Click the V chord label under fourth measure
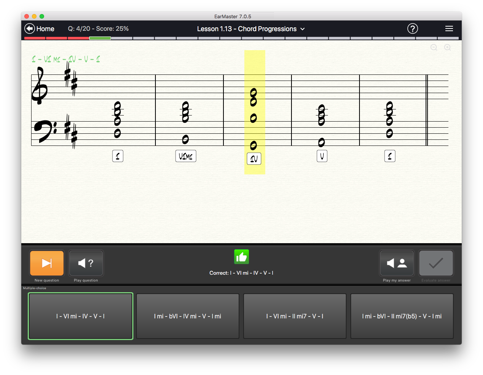Screen dimensions: 483x375 [x=322, y=156]
